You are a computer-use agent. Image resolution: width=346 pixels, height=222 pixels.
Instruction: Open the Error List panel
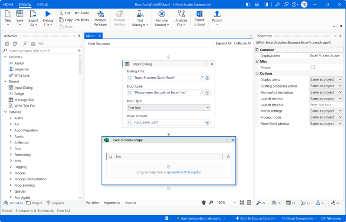(63, 210)
